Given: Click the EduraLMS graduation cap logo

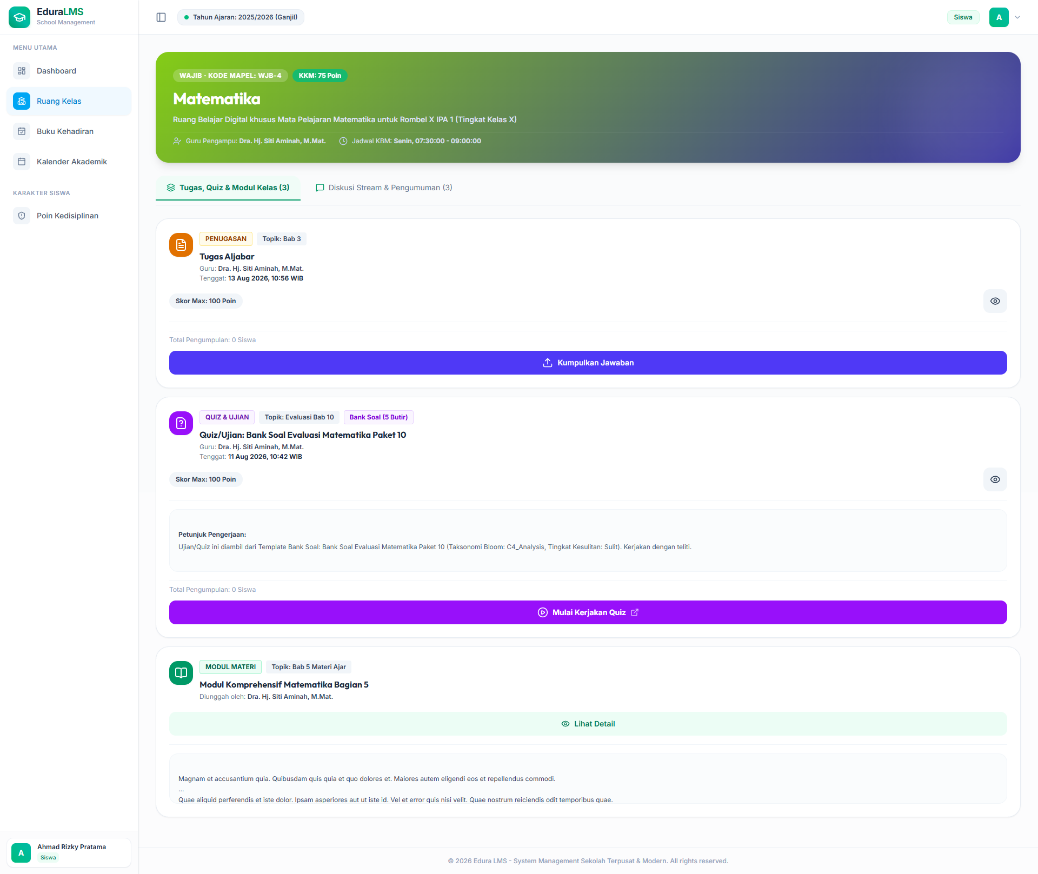Looking at the screenshot, I should (19, 17).
